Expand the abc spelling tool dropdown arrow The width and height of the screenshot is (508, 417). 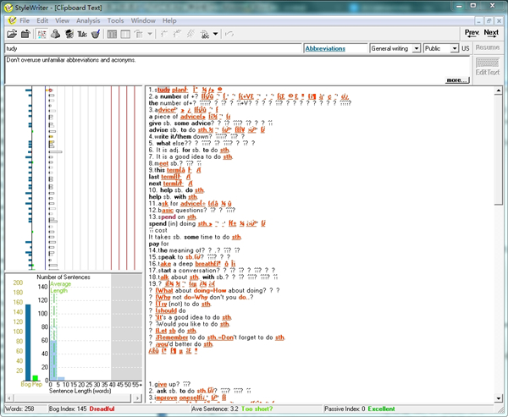[218, 34]
